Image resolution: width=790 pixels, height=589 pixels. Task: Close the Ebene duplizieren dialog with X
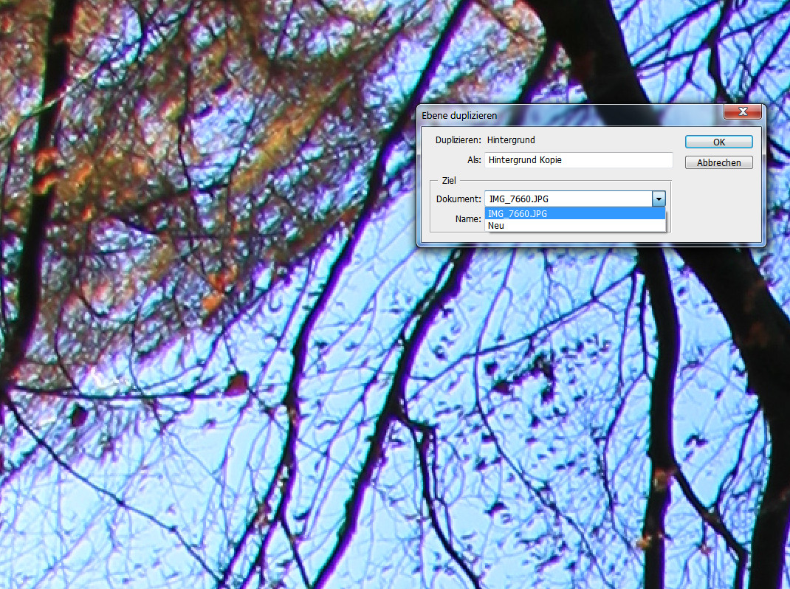pos(742,113)
